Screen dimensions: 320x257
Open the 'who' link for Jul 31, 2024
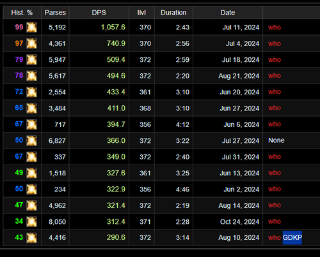[275, 157]
